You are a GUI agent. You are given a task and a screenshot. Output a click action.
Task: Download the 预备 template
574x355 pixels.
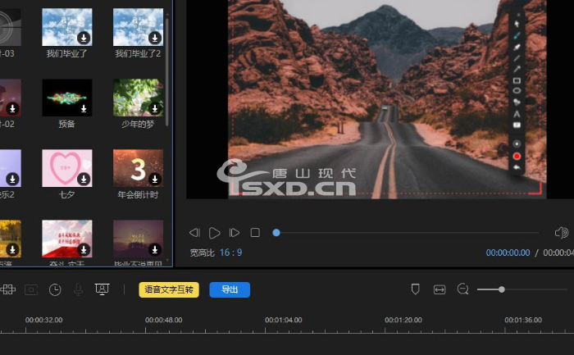pyautogui.click(x=84, y=108)
